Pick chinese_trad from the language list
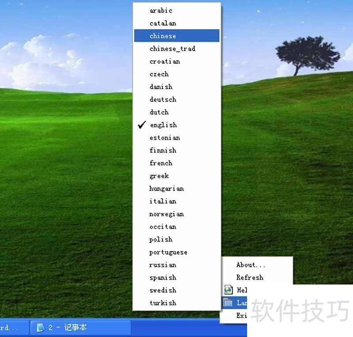 pyautogui.click(x=177, y=49)
